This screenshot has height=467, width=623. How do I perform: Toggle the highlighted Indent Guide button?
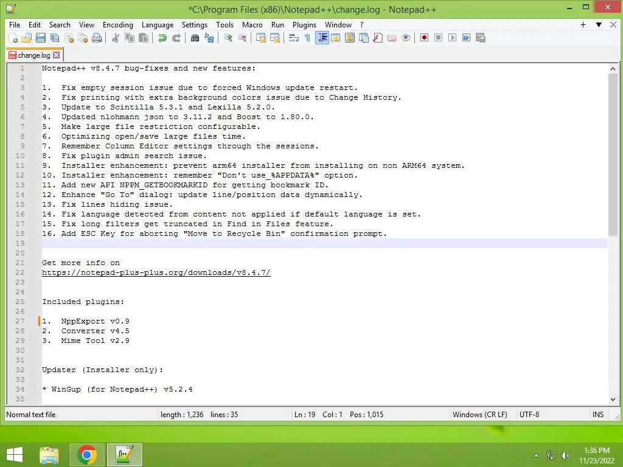click(x=322, y=38)
